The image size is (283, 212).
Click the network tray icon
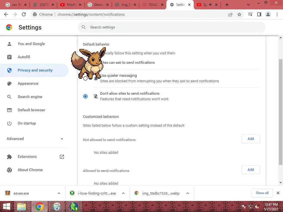pos(250,207)
